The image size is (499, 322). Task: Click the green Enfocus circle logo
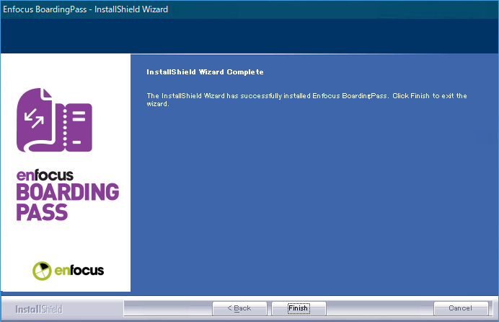[x=42, y=271]
